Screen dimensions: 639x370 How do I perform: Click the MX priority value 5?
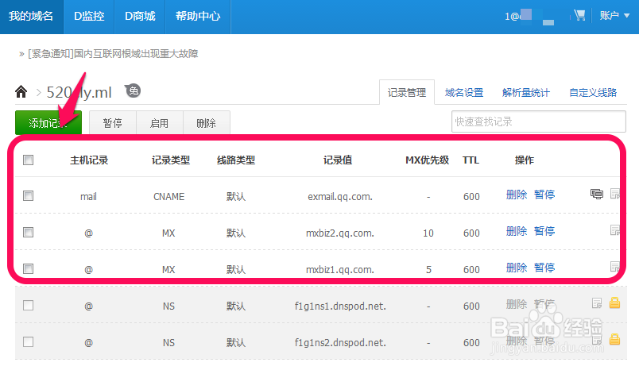pyautogui.click(x=428, y=269)
